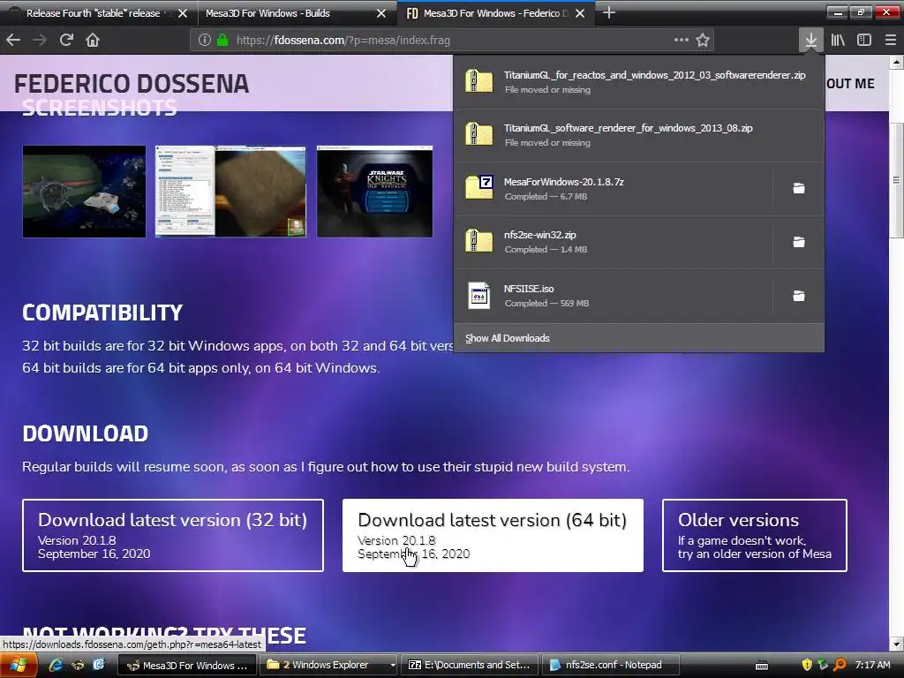Bookmark this page with the star
The image size is (904, 678).
coord(702,40)
